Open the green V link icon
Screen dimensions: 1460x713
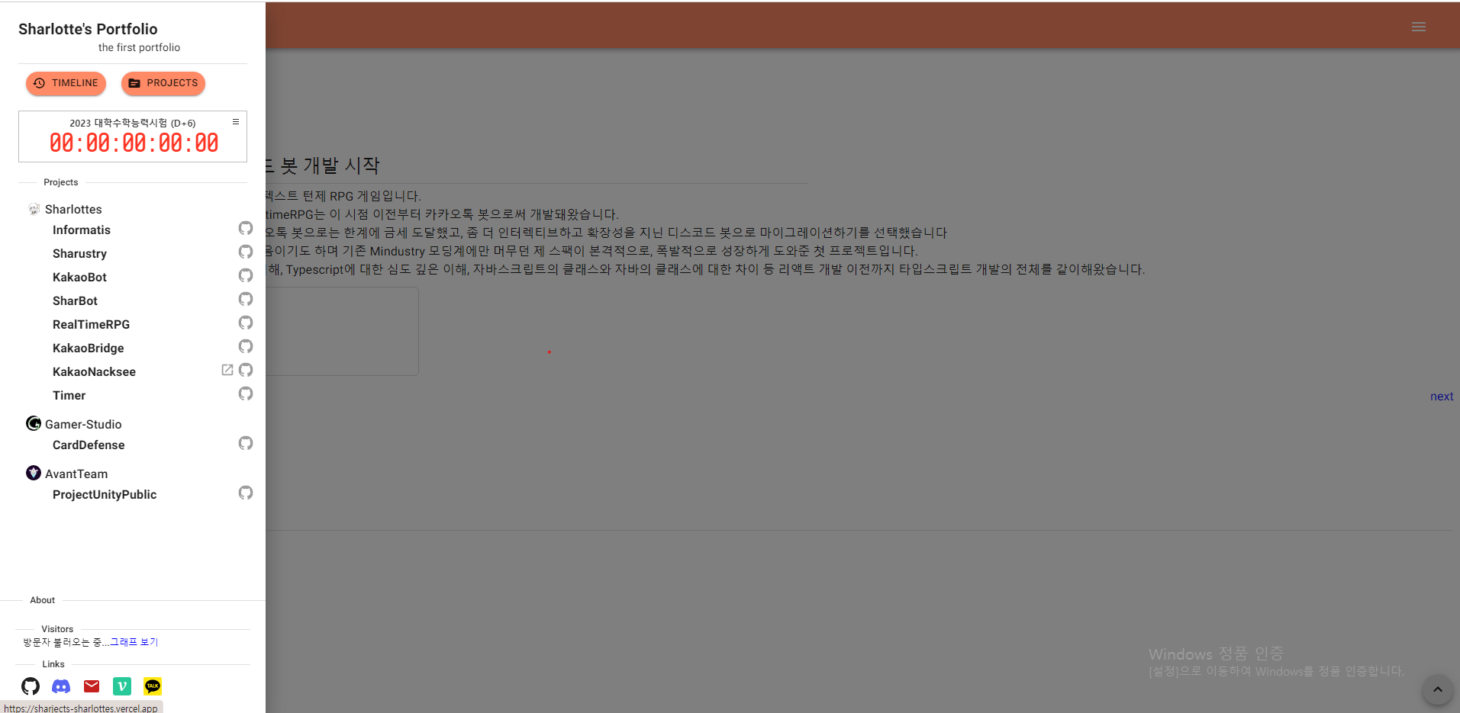click(122, 686)
